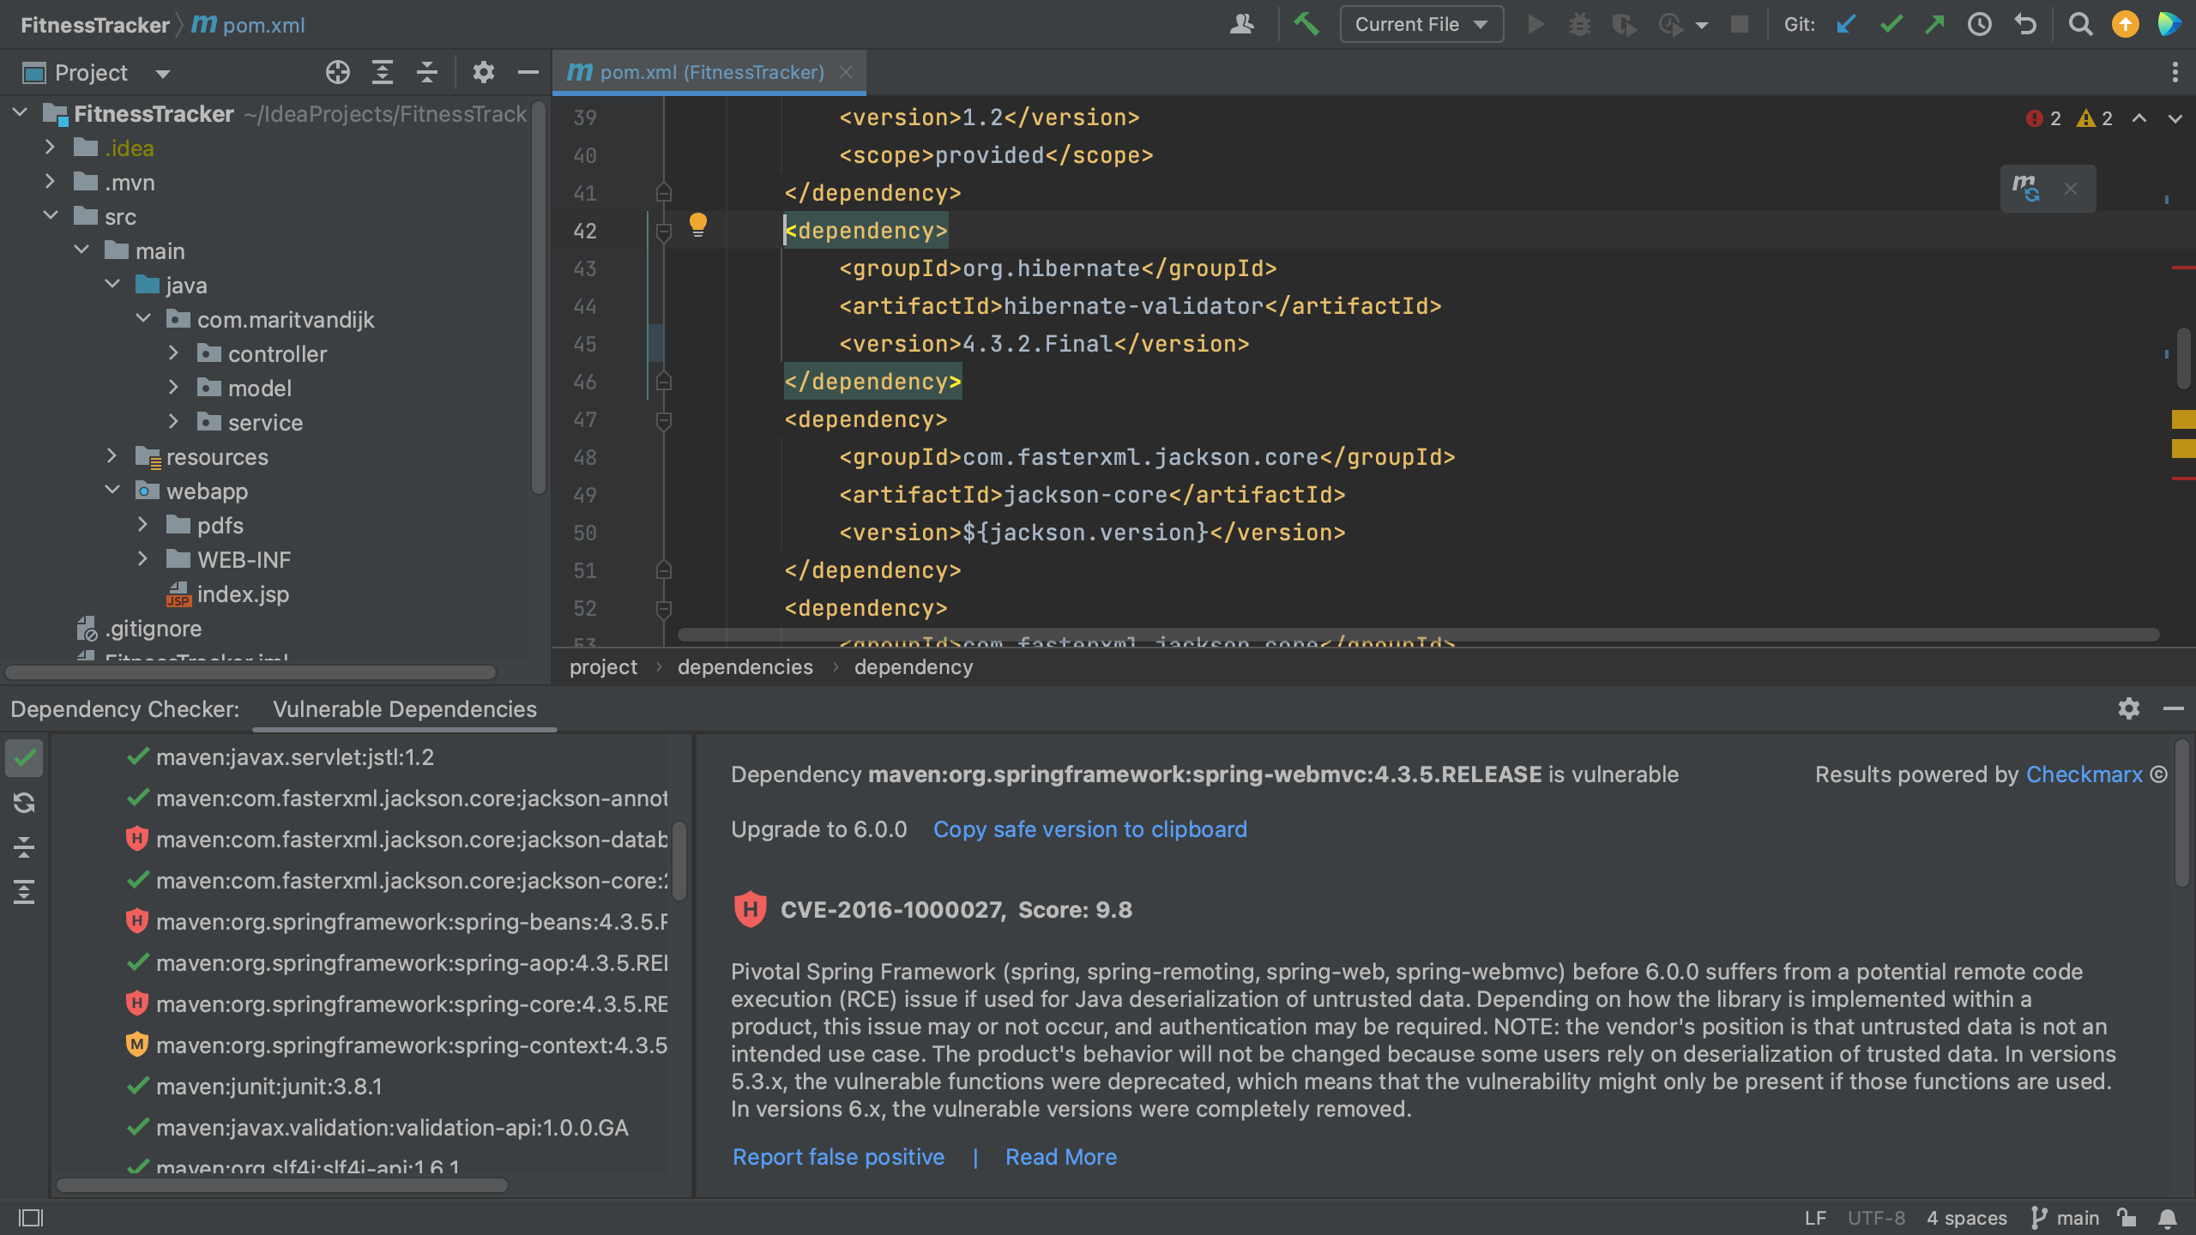Select Vulnerable Dependencies tab
The height and width of the screenshot is (1235, 2196).
pos(405,709)
